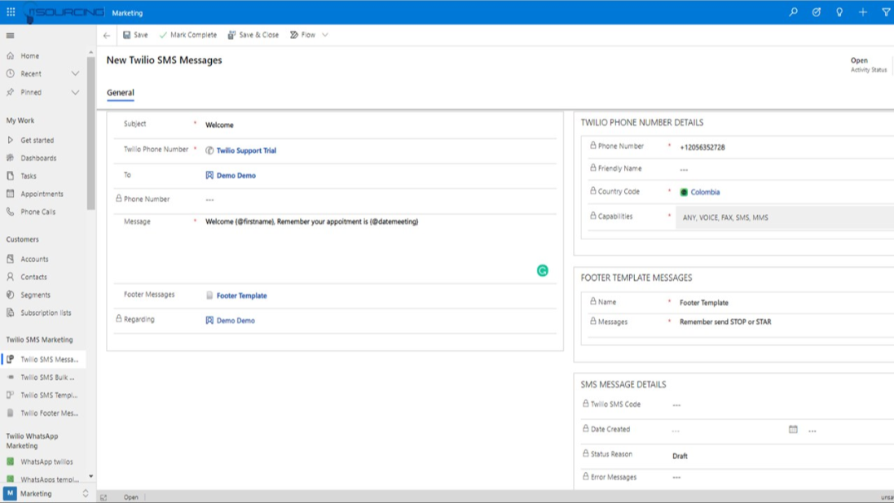Click the Open status in status bar

coord(131,497)
